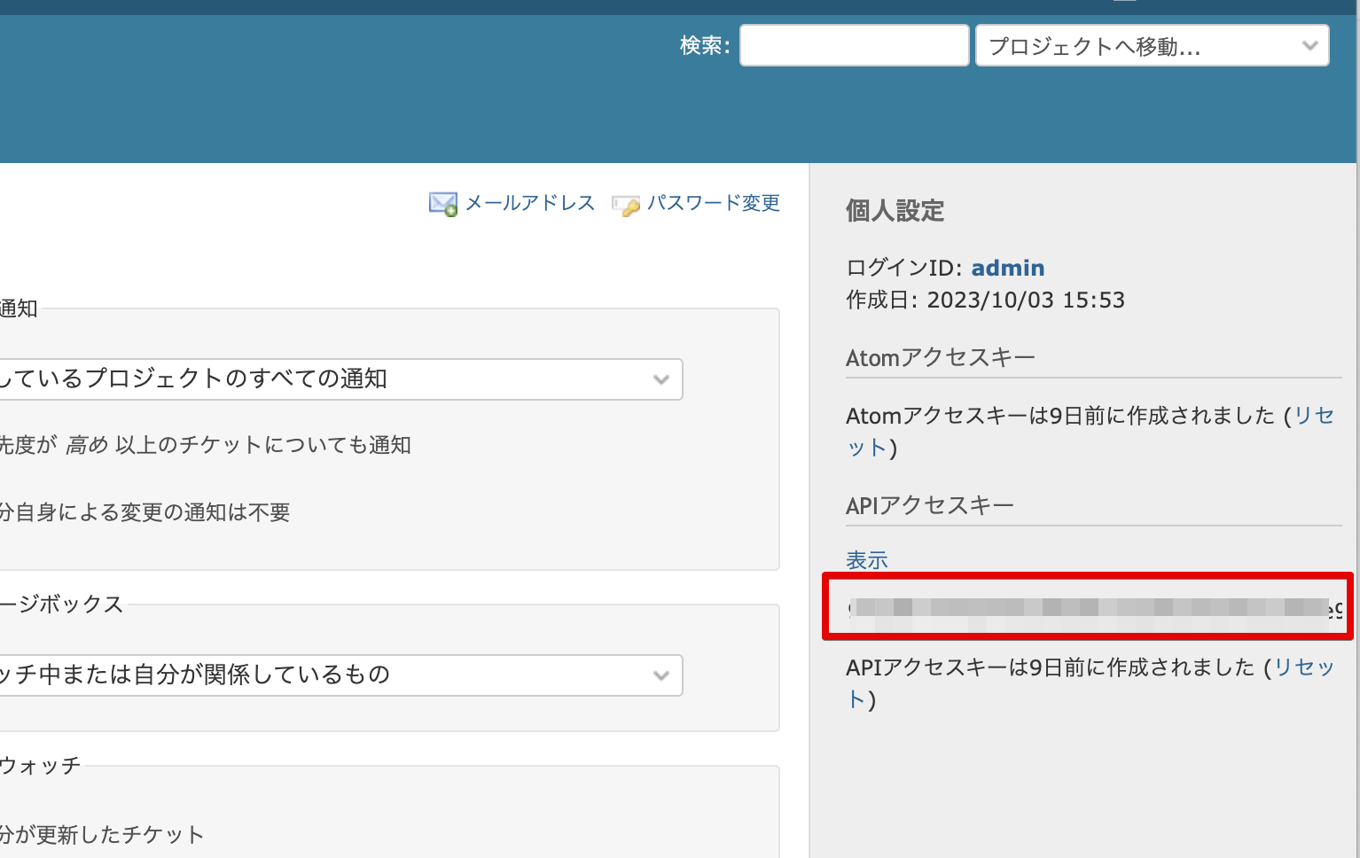Open the パスワード変更 link
This screenshot has height=858, width=1360.
[x=713, y=203]
